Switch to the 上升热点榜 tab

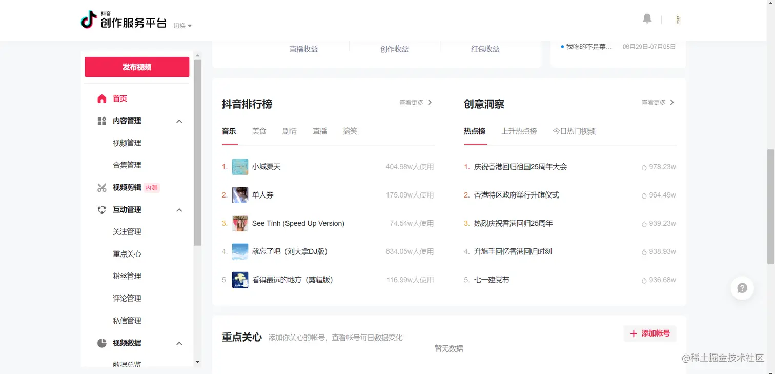tap(519, 131)
